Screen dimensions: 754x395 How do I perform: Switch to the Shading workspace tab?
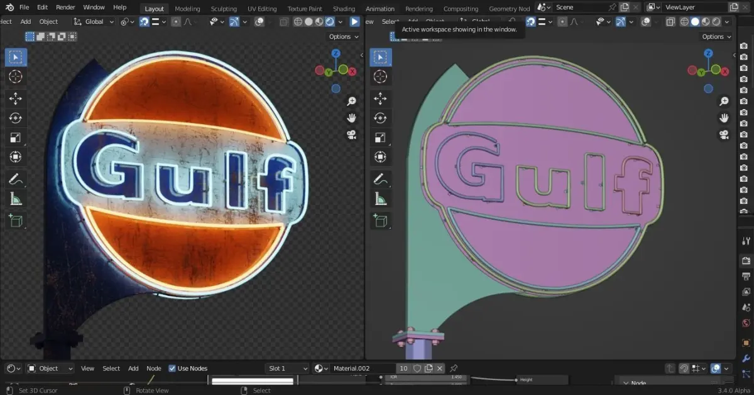pos(344,9)
